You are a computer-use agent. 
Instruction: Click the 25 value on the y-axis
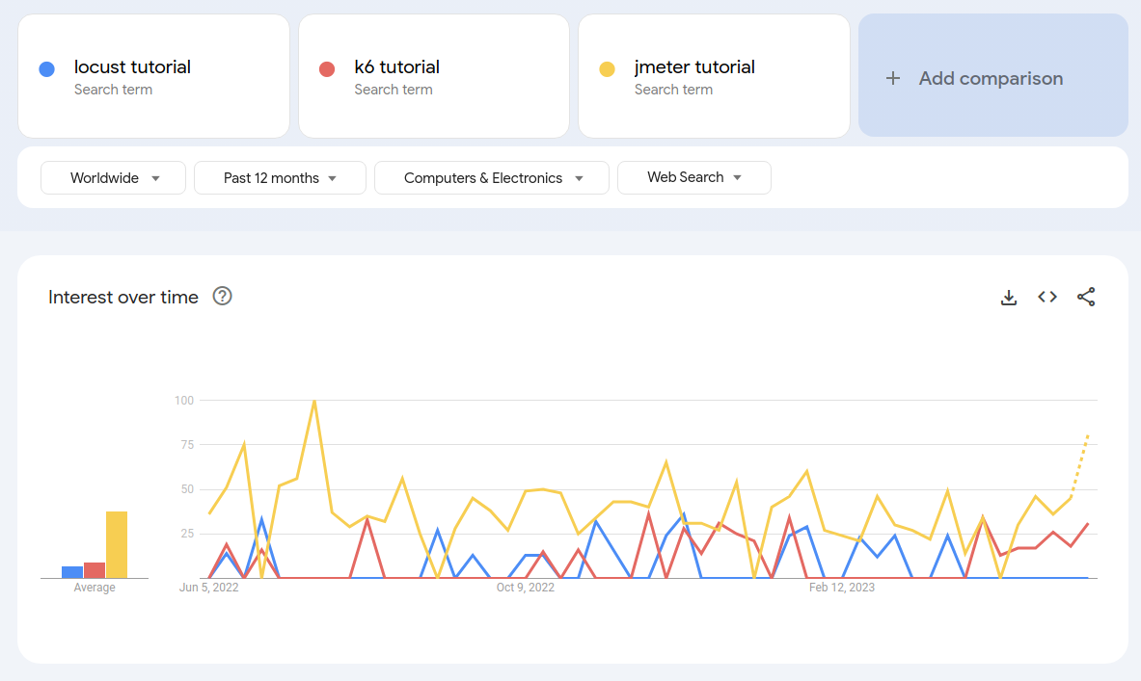pyautogui.click(x=187, y=534)
